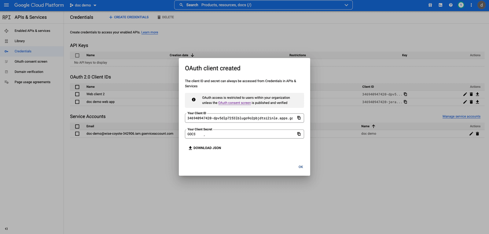Open notifications badge showing 1

click(x=461, y=5)
